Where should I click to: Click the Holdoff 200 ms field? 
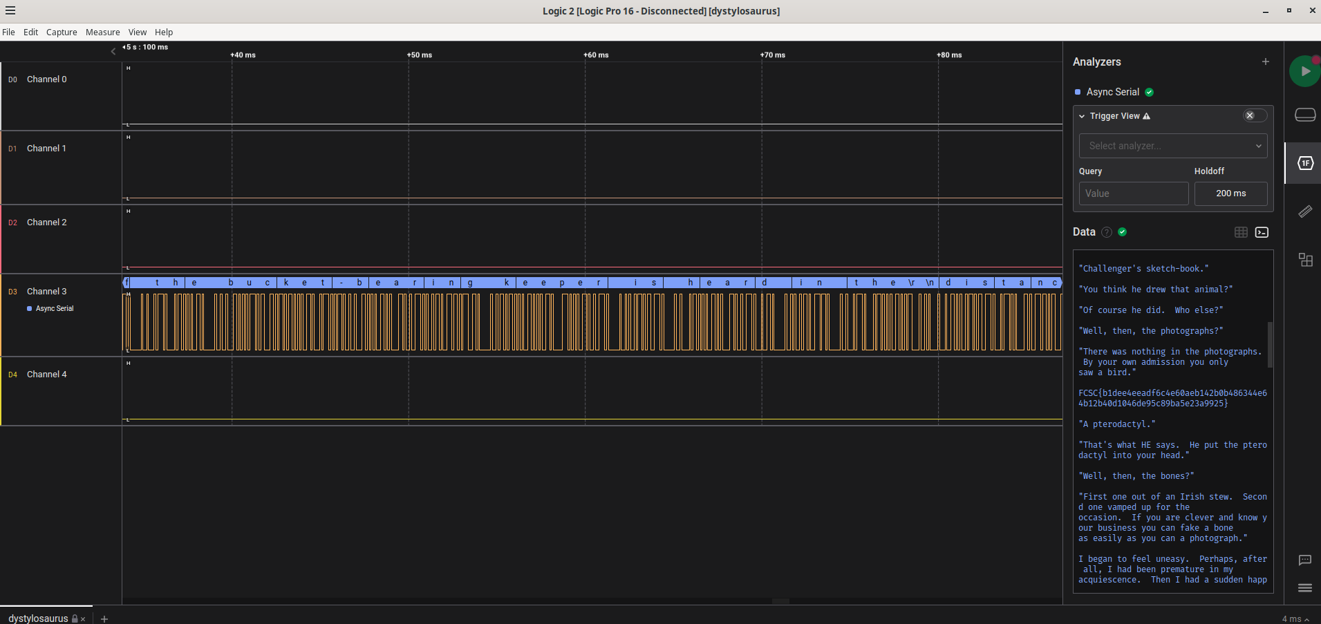[x=1230, y=193]
